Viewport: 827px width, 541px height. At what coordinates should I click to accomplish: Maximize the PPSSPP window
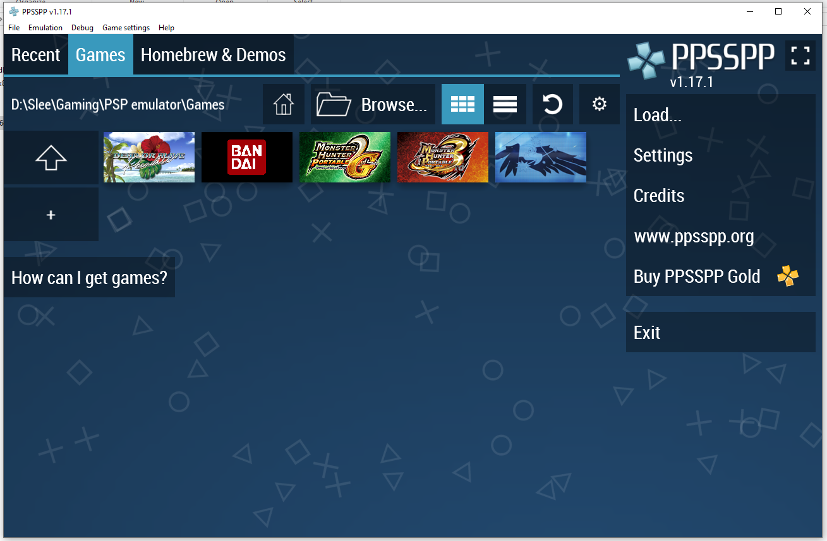(x=778, y=11)
